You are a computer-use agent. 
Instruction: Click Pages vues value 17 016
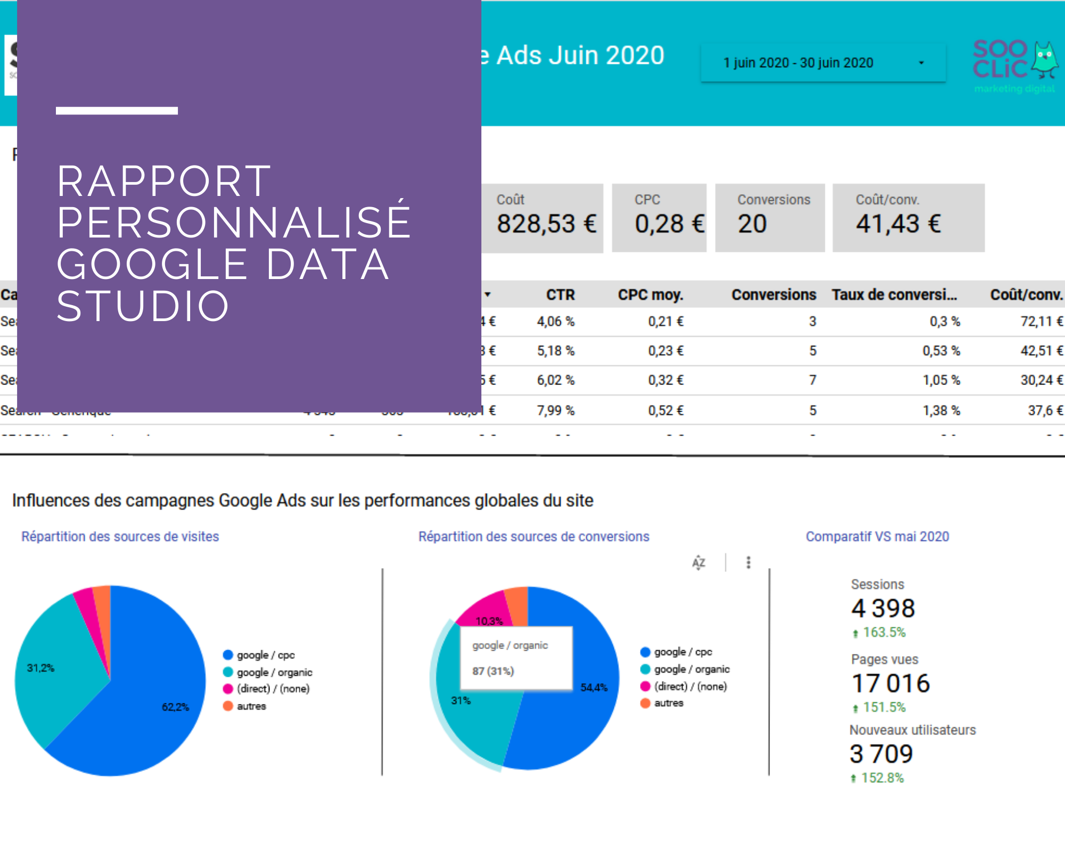(890, 683)
